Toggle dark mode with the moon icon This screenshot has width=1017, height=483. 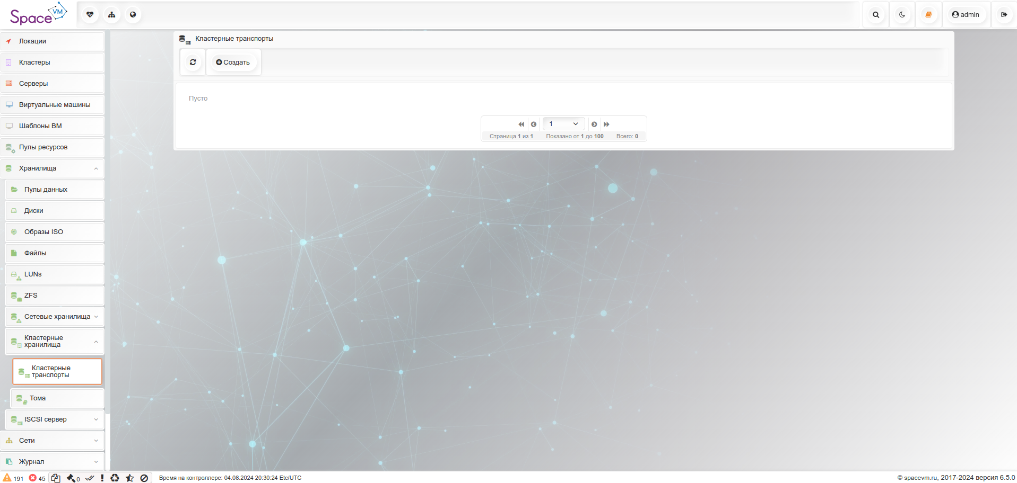pos(902,15)
